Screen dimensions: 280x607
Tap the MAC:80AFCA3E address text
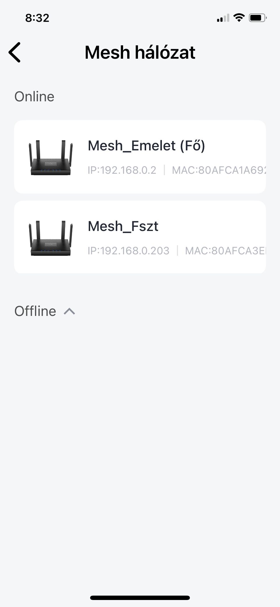point(225,251)
